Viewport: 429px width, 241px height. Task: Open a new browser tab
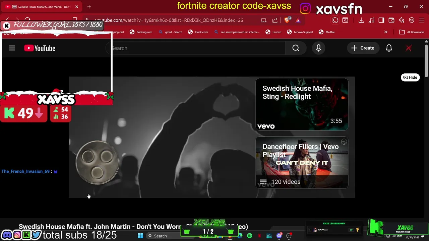tap(89, 7)
